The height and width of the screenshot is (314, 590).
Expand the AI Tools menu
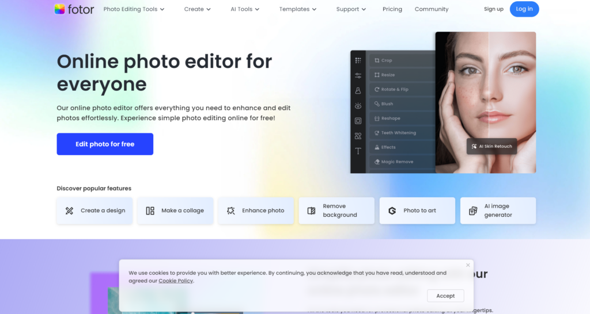(x=244, y=9)
